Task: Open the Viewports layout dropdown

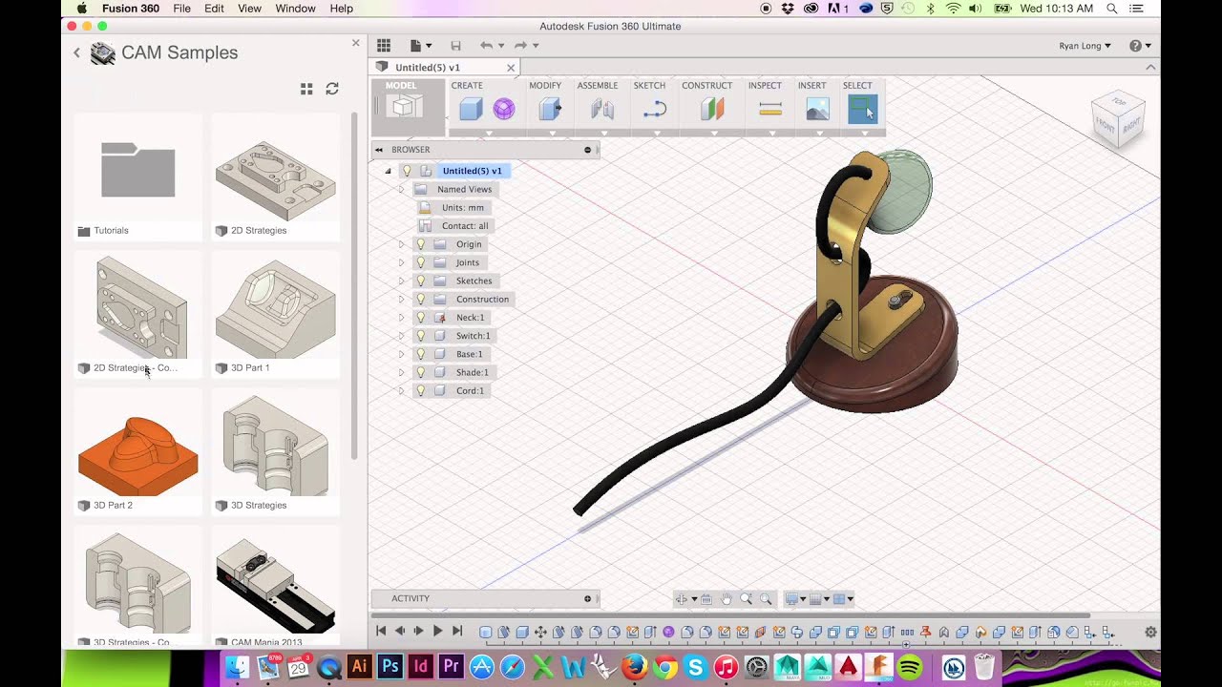Action: click(843, 599)
